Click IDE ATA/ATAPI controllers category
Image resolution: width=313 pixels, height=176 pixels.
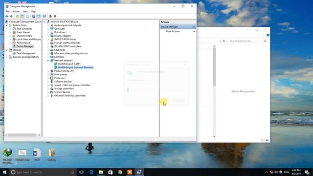(x=67, y=46)
